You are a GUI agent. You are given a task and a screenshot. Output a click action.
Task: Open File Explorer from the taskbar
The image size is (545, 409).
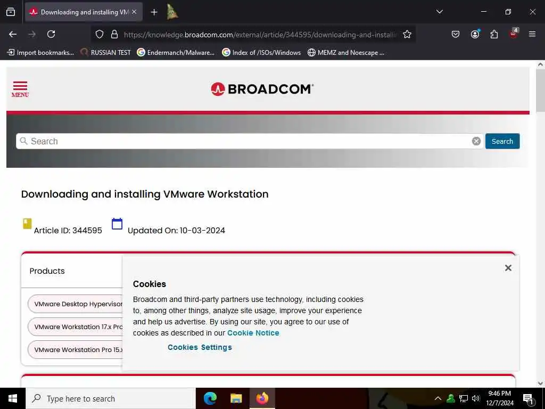[x=236, y=398]
